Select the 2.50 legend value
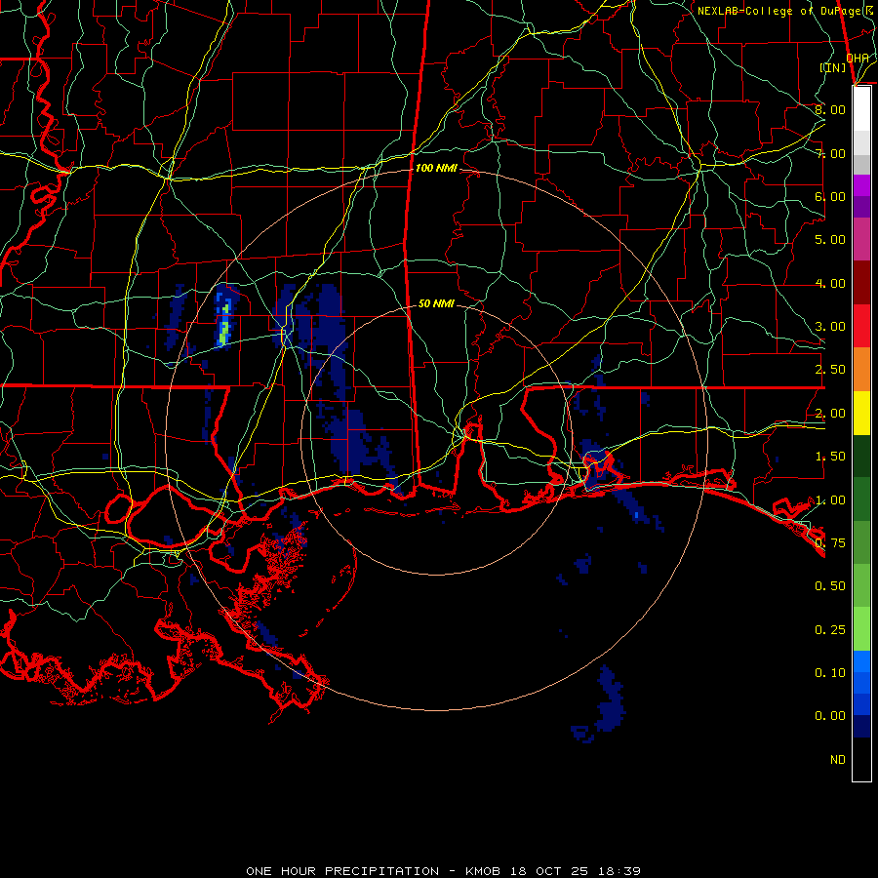 click(830, 370)
